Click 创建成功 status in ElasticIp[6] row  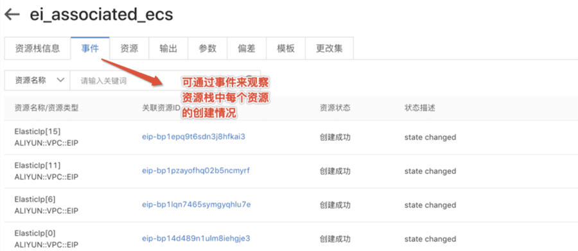pyautogui.click(x=335, y=205)
